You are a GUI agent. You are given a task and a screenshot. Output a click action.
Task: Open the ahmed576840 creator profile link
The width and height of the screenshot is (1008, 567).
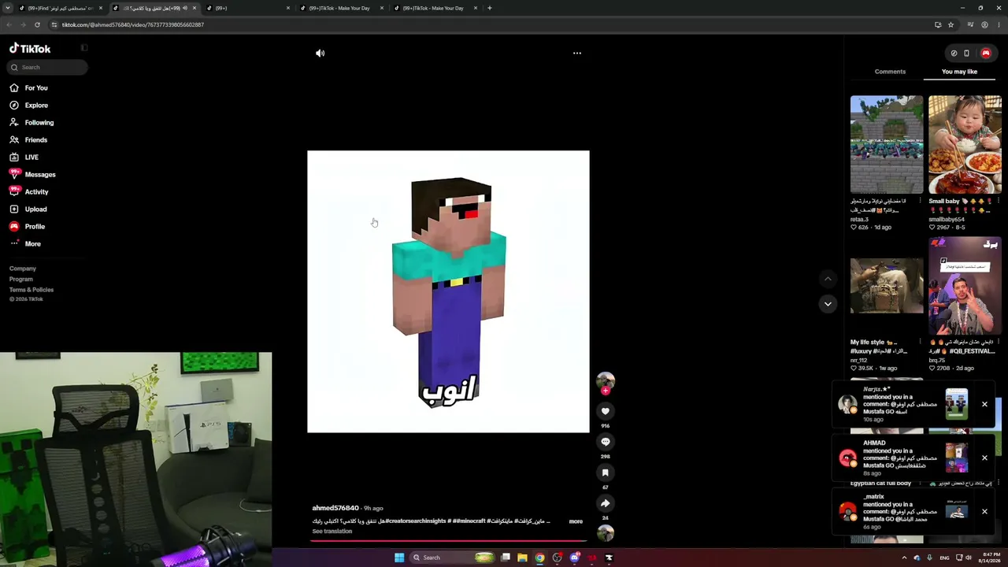click(335, 508)
